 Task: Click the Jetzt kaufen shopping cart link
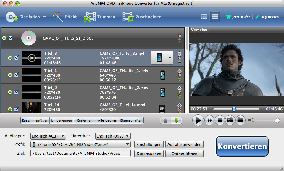pos(238,17)
